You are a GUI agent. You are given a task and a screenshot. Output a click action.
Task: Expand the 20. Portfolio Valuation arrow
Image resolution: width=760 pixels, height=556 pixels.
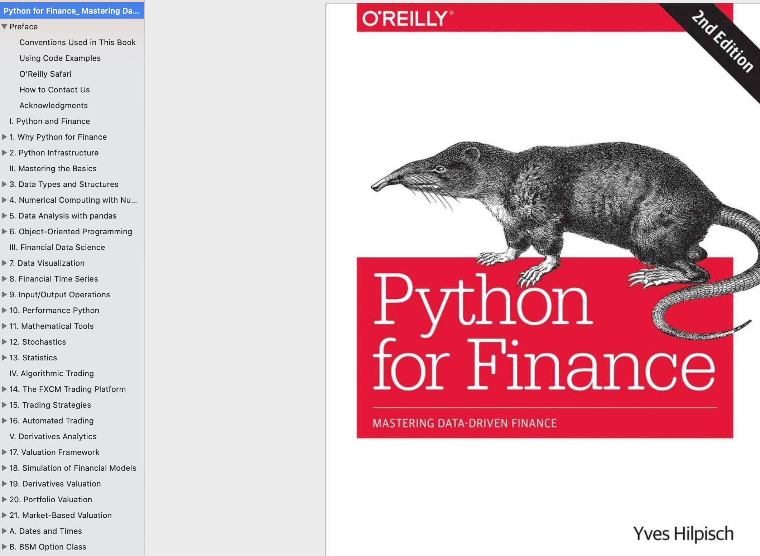click(x=4, y=499)
